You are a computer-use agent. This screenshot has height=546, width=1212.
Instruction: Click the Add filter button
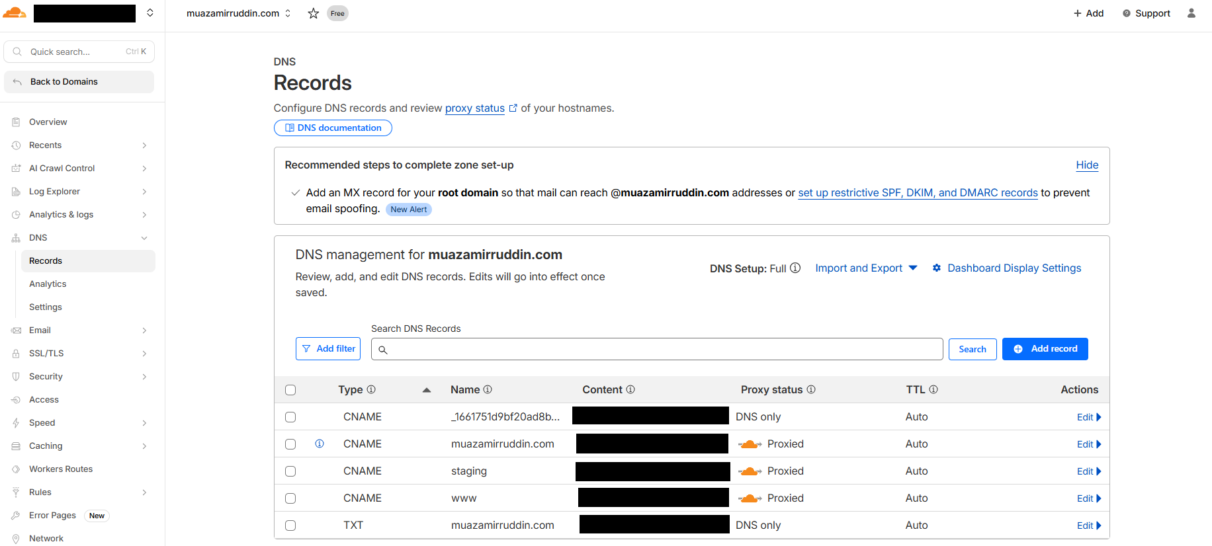pyautogui.click(x=328, y=349)
